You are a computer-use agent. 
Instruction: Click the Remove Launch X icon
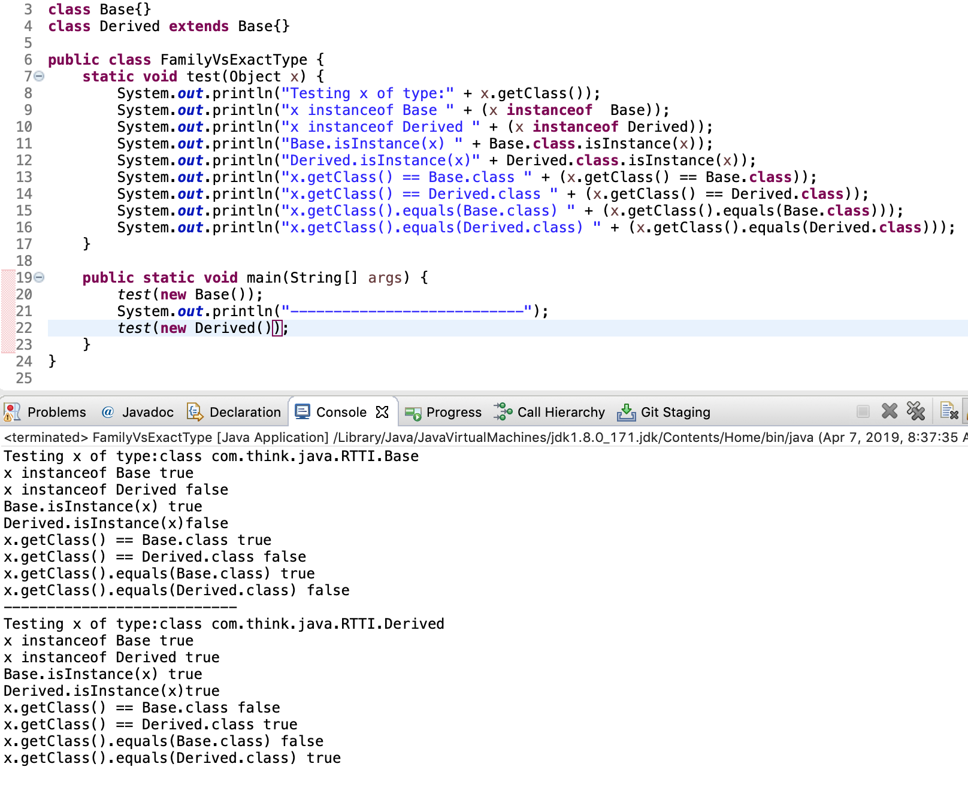pos(890,411)
